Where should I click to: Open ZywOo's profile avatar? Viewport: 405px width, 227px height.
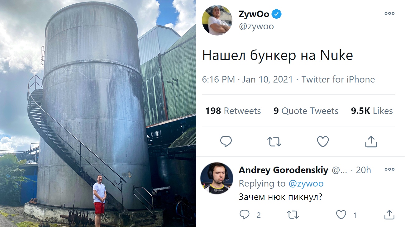[x=217, y=20]
